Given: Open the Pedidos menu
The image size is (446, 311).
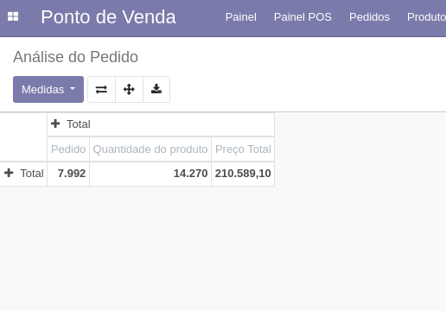Looking at the screenshot, I should [369, 17].
